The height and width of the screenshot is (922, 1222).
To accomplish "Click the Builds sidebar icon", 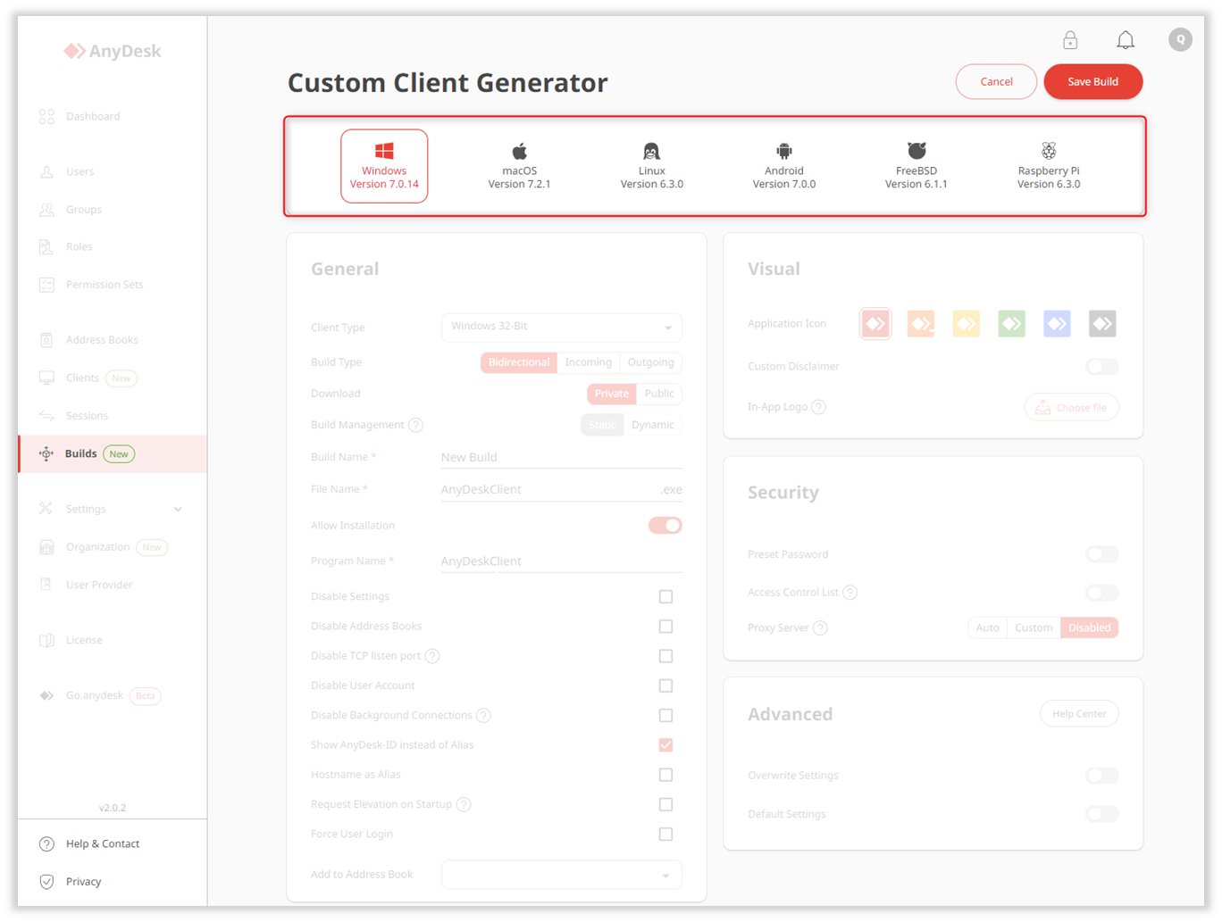I will [46, 453].
